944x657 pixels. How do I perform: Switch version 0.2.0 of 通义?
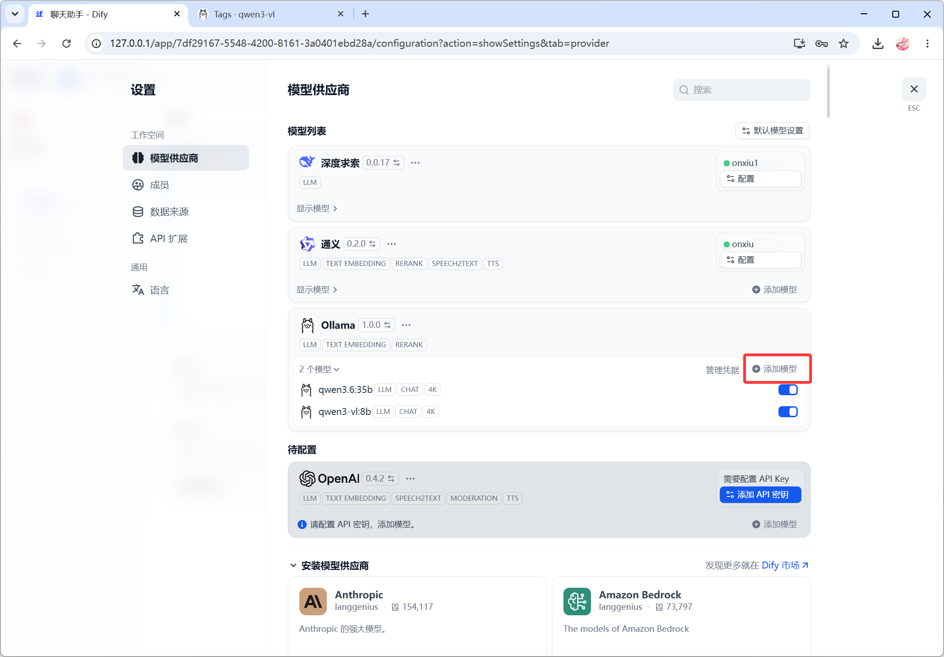(361, 244)
